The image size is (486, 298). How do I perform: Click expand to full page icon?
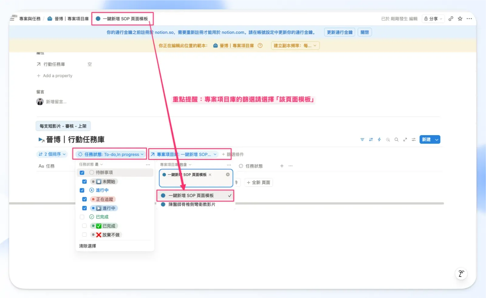click(x=405, y=139)
